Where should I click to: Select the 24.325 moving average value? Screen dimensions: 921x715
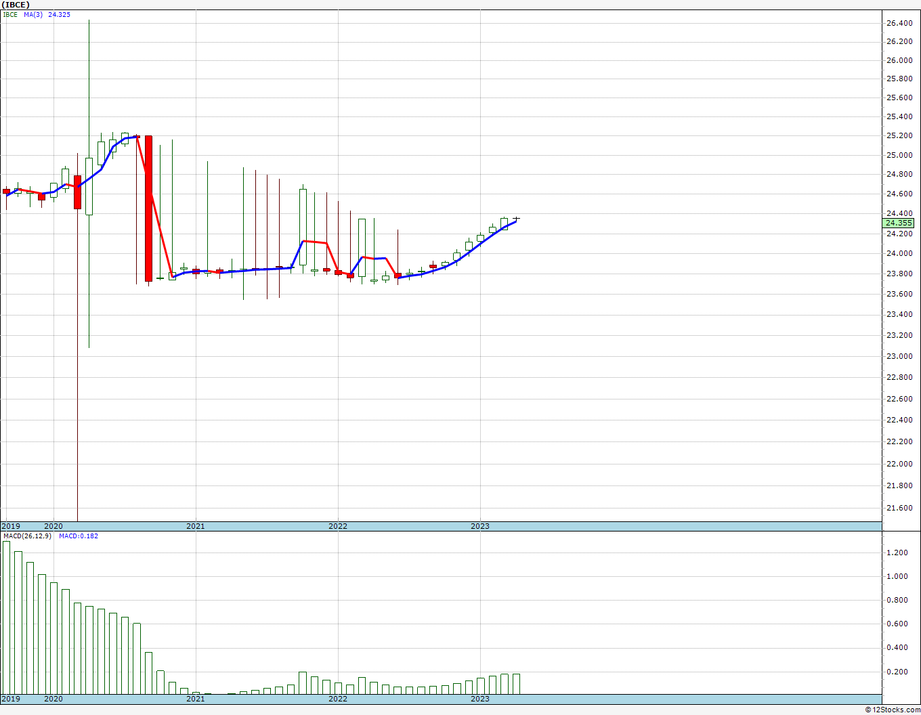[x=59, y=15]
